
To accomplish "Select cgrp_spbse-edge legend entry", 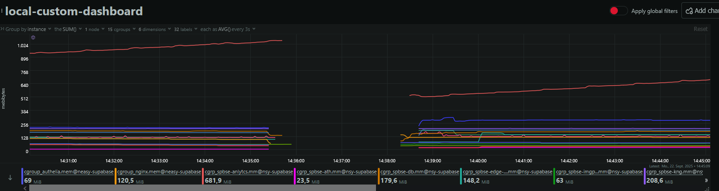I will (506, 176).
